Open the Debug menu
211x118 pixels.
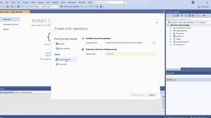pyautogui.click(x=41, y=2)
